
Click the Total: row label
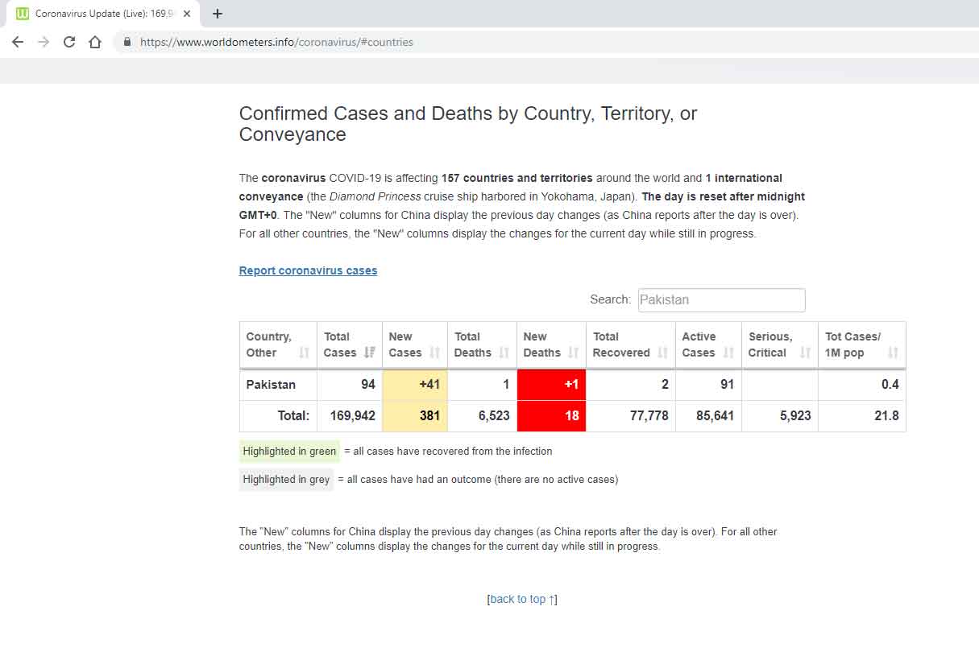pyautogui.click(x=293, y=416)
